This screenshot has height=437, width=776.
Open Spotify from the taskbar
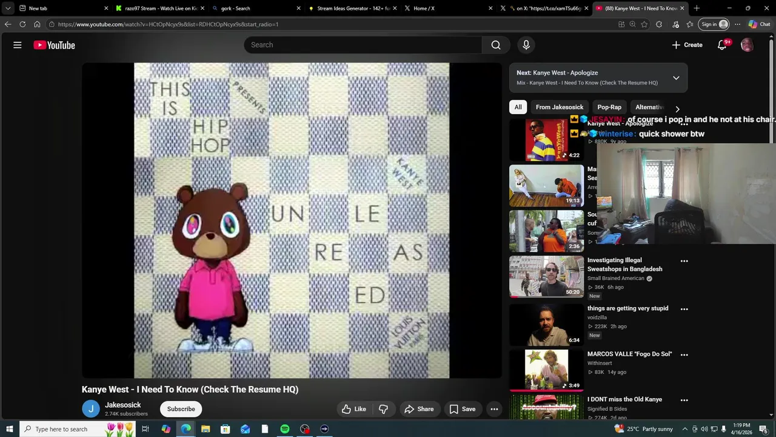pos(285,429)
